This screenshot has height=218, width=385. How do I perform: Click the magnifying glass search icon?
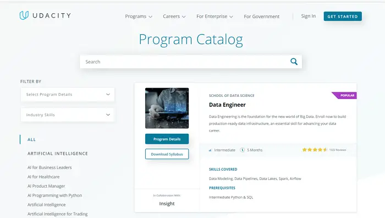(x=294, y=62)
